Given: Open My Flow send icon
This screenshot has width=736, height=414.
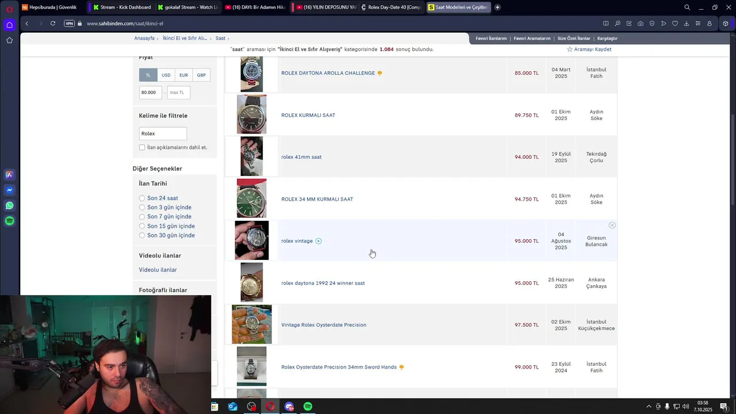Looking at the screenshot, I should [x=663, y=24].
